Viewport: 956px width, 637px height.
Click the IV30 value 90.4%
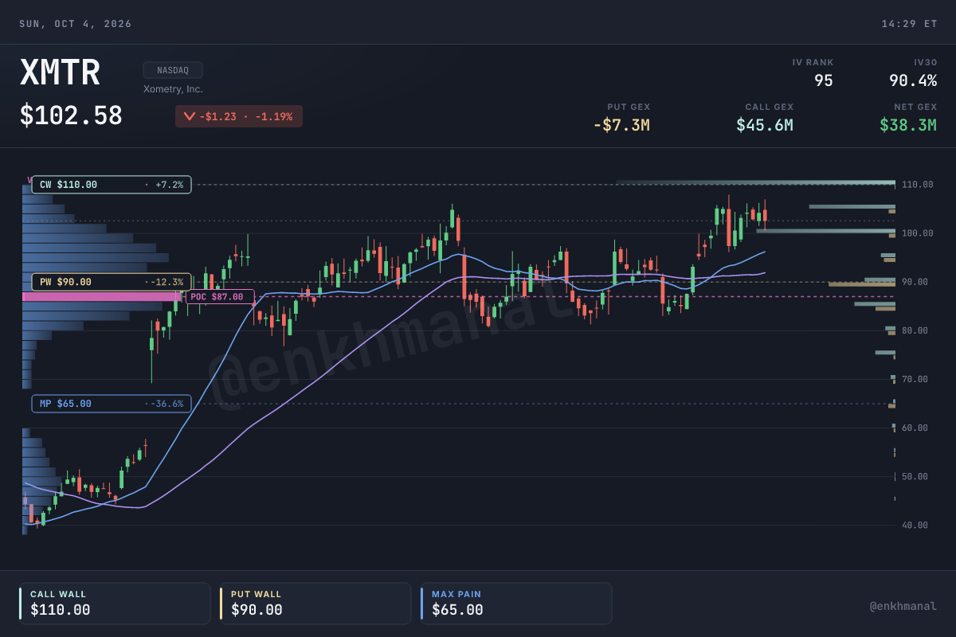click(913, 80)
